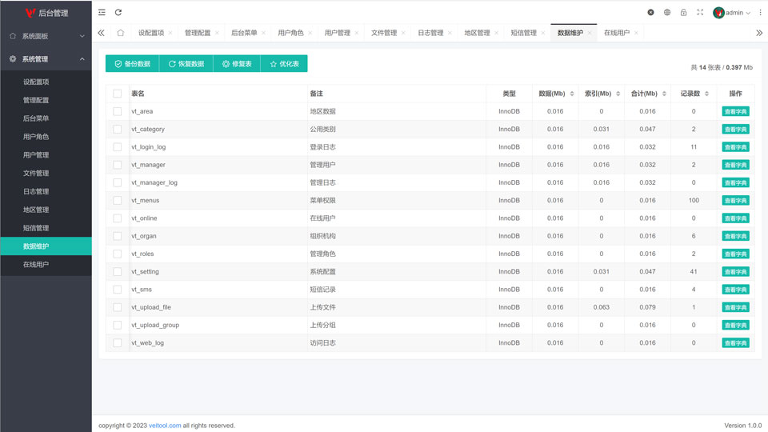768x432 pixels.
Task: Sort by the 记录数 column header
Action: pyautogui.click(x=693, y=94)
